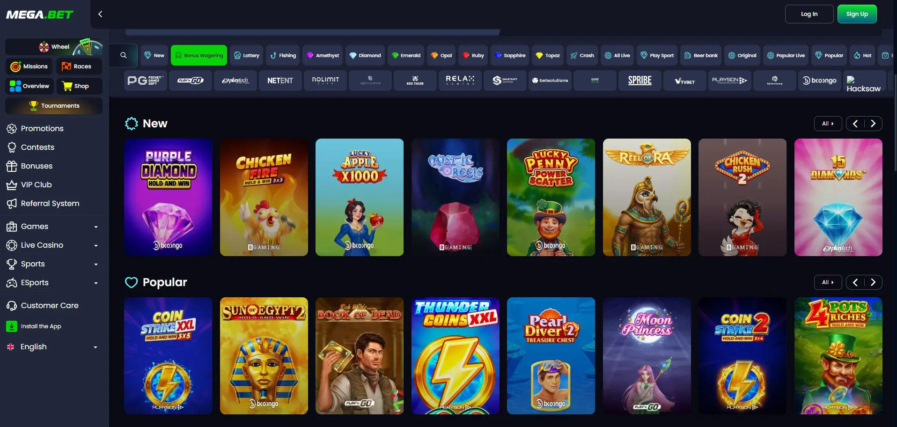Select the Popular Live category
This screenshot has width=897, height=427.
[786, 55]
